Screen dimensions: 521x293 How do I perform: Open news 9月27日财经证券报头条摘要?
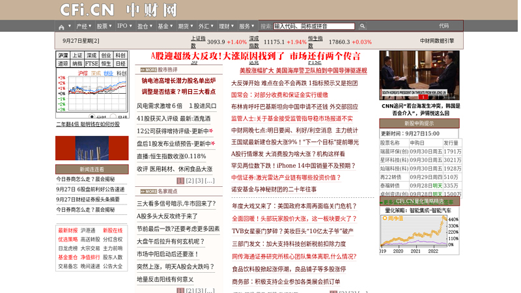pos(88,200)
